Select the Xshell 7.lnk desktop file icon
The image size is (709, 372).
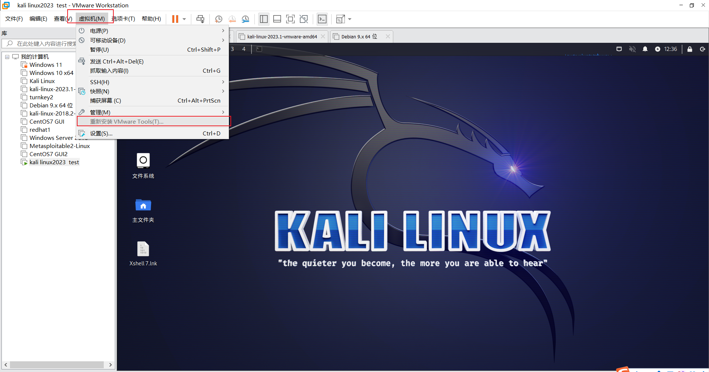(143, 254)
